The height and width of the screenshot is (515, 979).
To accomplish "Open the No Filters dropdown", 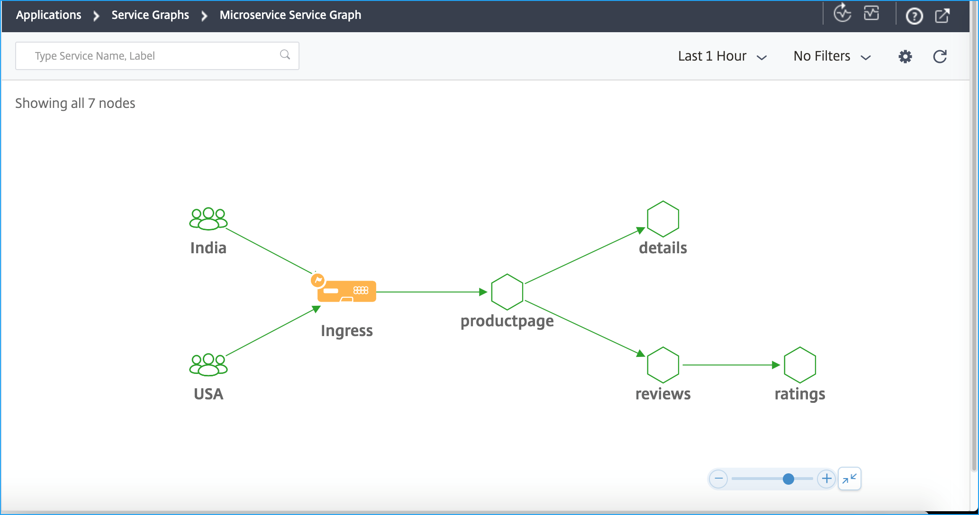I will (x=832, y=56).
